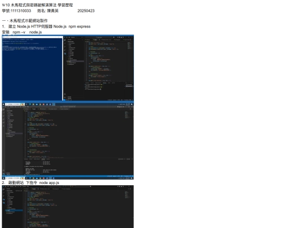The height and width of the screenshot is (228, 305).
Task: Select the blue PowerShell window screenshot
Action: pos(33,68)
